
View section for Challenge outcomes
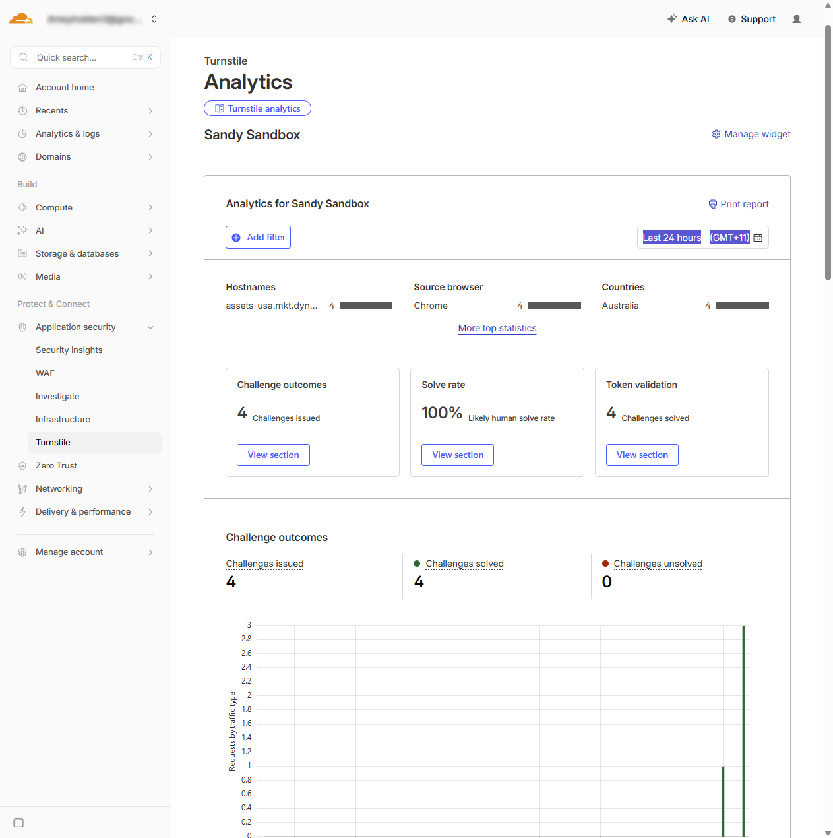(x=273, y=455)
